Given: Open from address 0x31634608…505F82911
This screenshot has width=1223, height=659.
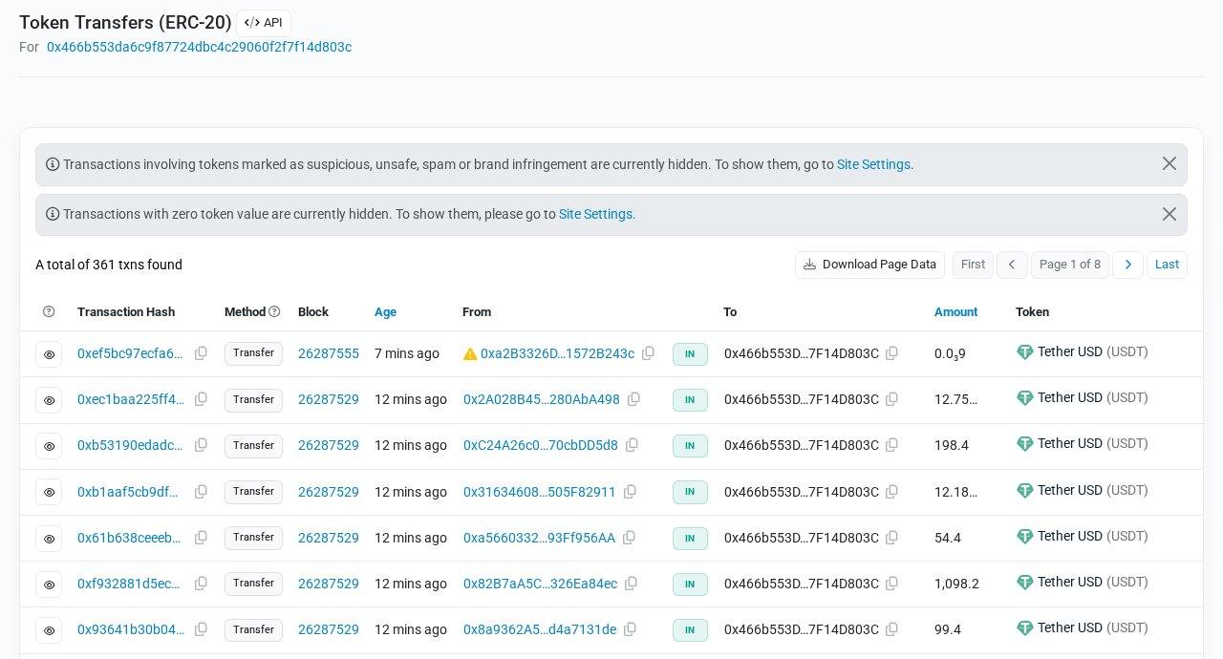Looking at the screenshot, I should (540, 492).
